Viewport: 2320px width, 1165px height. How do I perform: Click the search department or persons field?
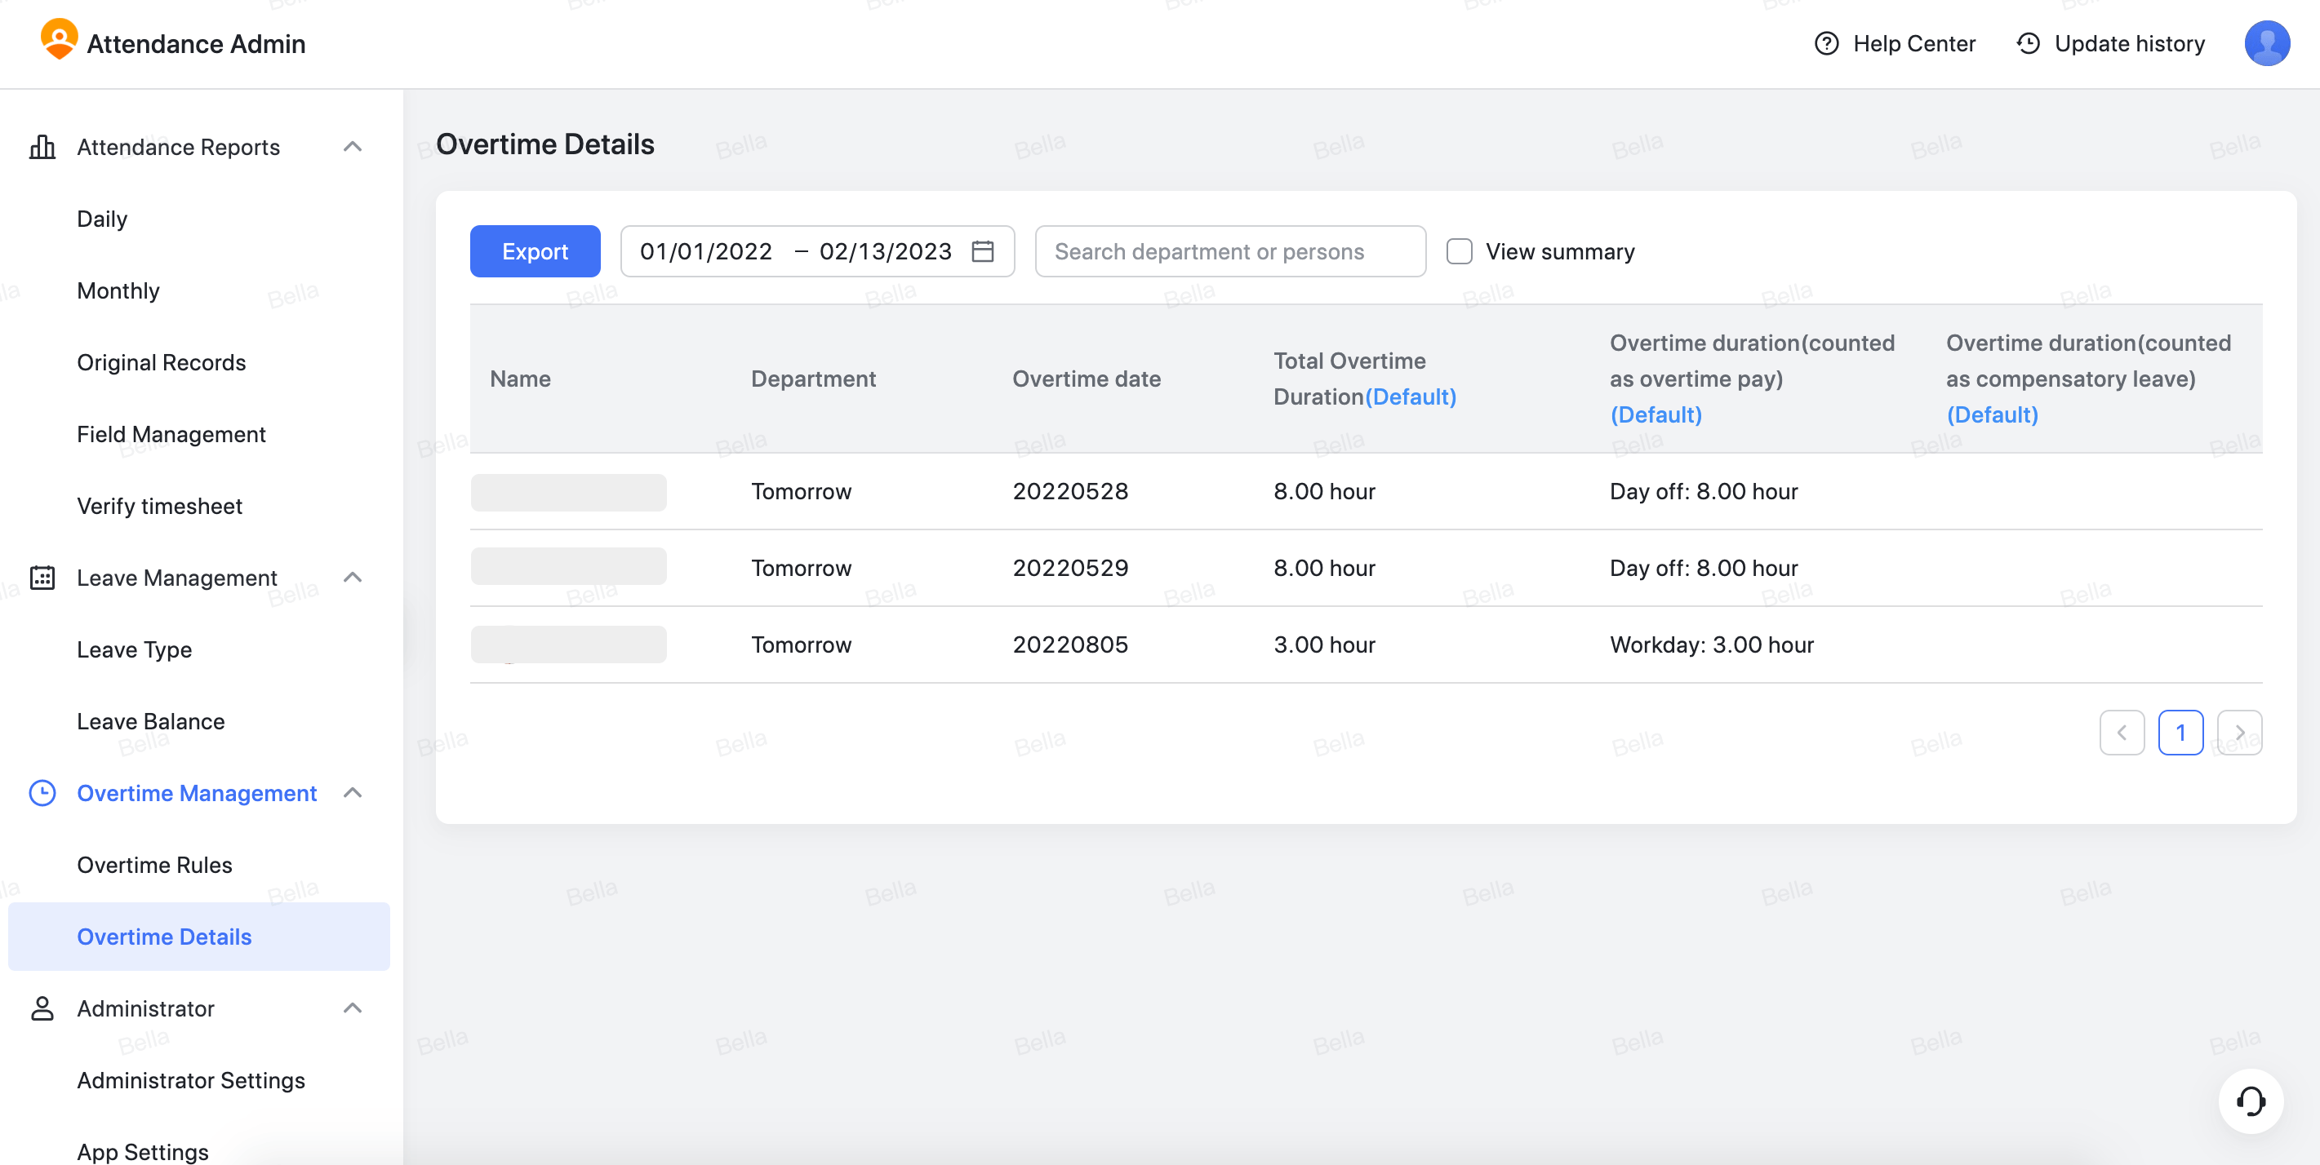[1230, 251]
